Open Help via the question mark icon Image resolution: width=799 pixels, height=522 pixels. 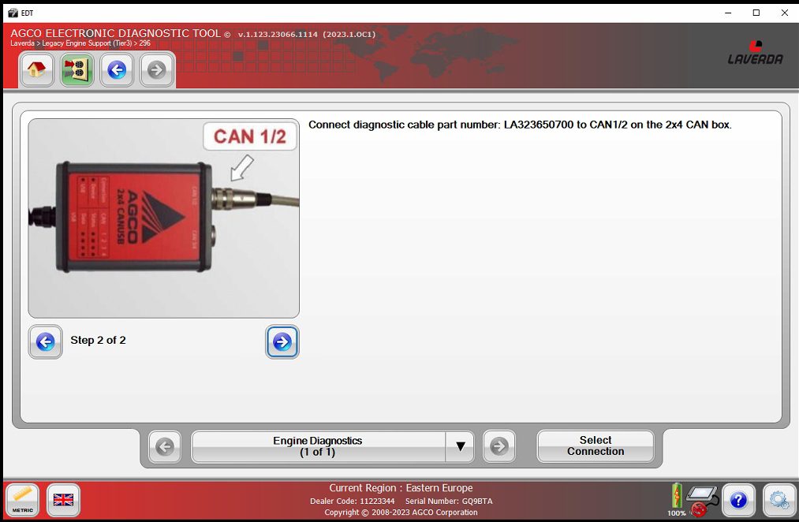coord(738,500)
